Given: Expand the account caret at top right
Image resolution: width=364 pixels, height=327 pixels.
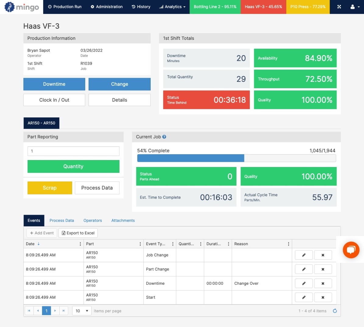Looking at the screenshot, I should 359,6.
